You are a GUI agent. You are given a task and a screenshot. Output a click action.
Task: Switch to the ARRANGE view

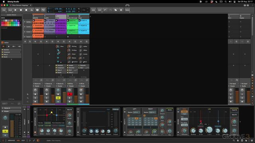[x=12, y=140]
